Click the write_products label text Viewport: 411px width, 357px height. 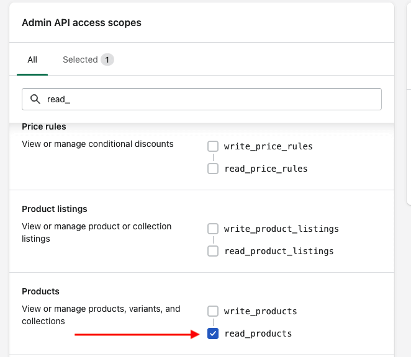click(260, 311)
